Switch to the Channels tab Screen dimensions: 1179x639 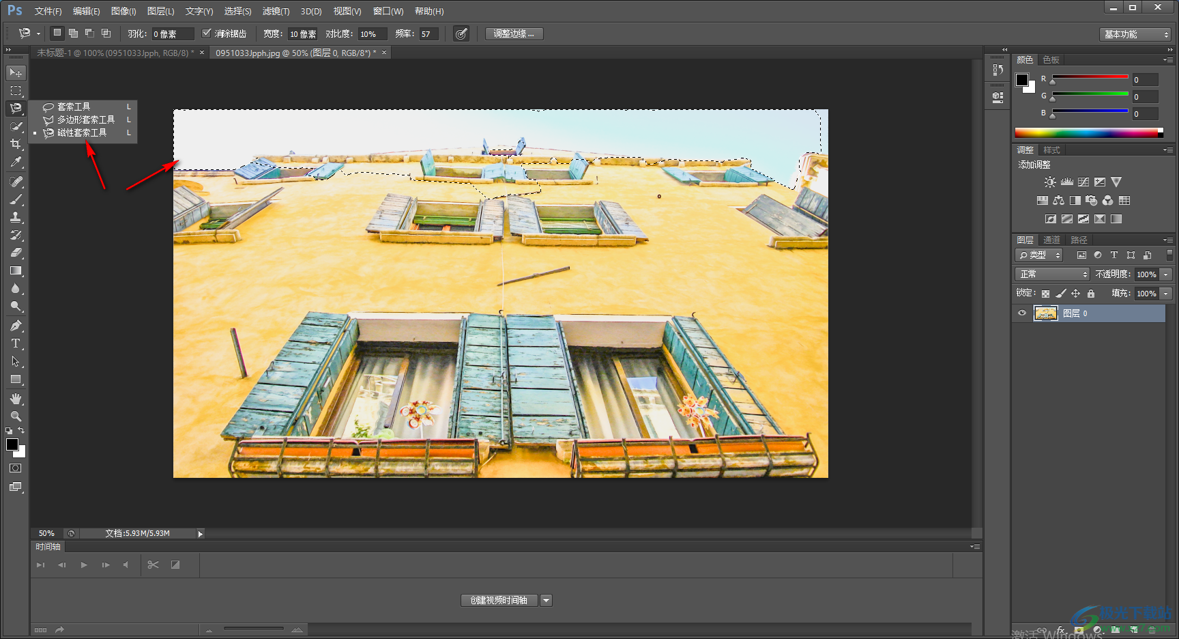(x=1051, y=240)
